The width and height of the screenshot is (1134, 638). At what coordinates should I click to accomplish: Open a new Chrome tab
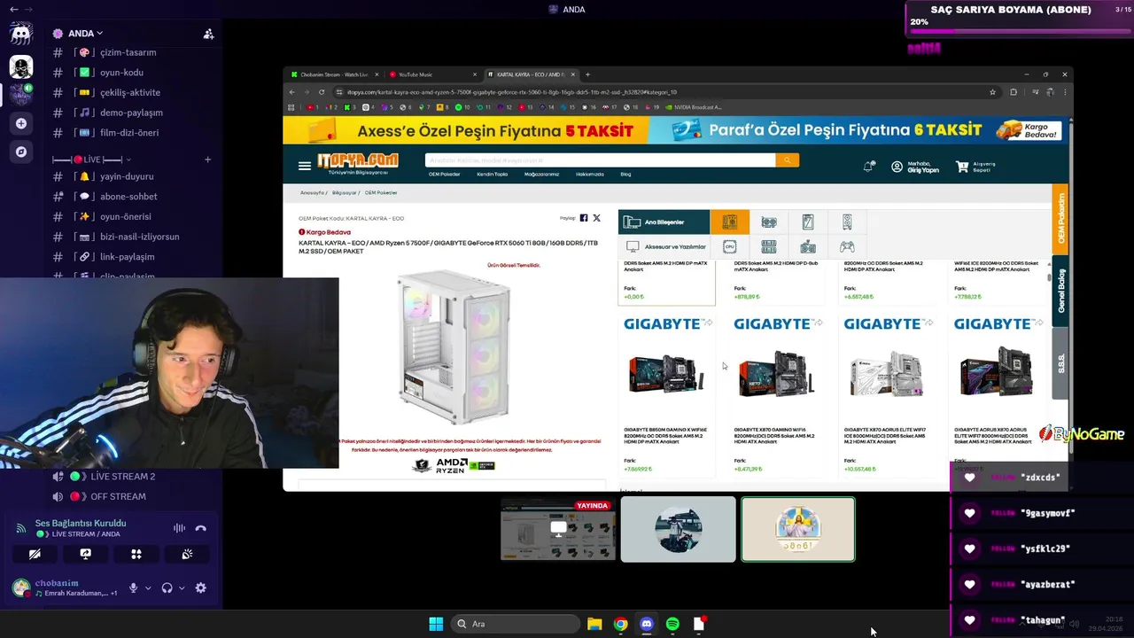pyautogui.click(x=587, y=74)
